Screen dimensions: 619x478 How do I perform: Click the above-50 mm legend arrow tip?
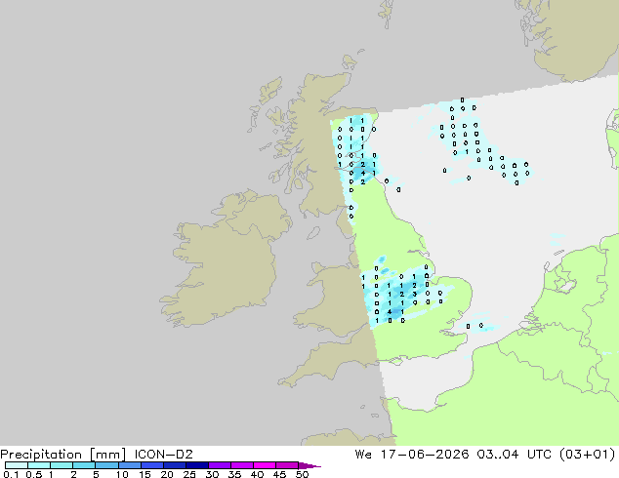click(309, 465)
